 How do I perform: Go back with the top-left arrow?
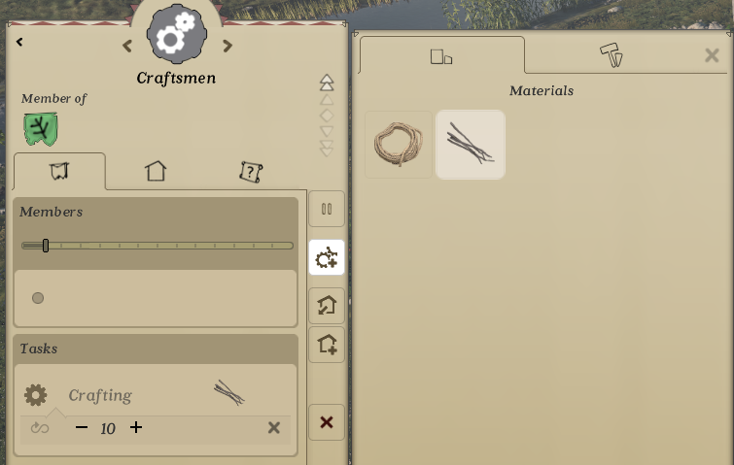pyautogui.click(x=19, y=42)
